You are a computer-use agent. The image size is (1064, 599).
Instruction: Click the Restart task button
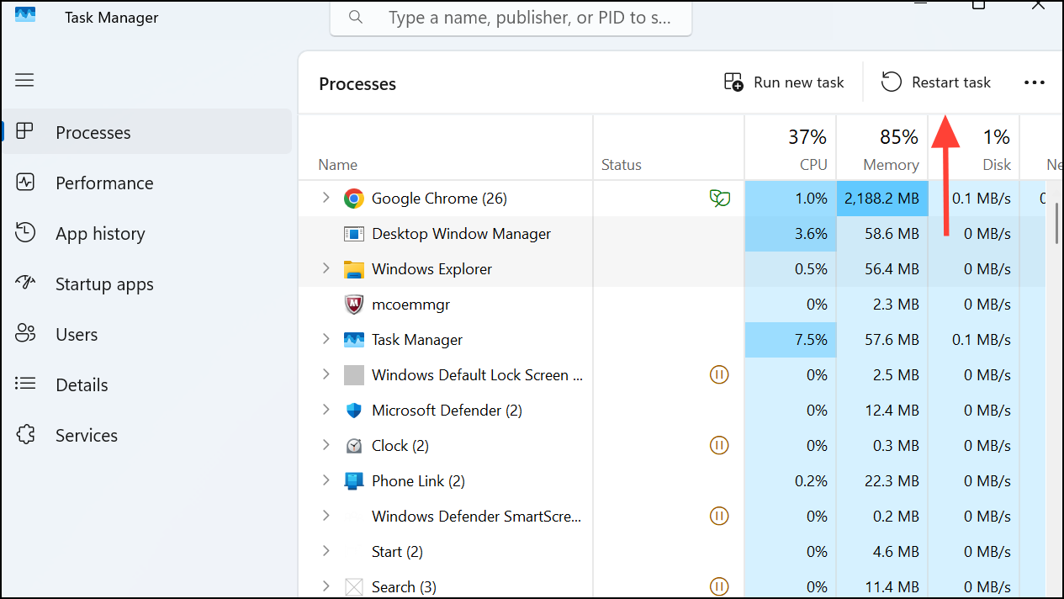936,82
